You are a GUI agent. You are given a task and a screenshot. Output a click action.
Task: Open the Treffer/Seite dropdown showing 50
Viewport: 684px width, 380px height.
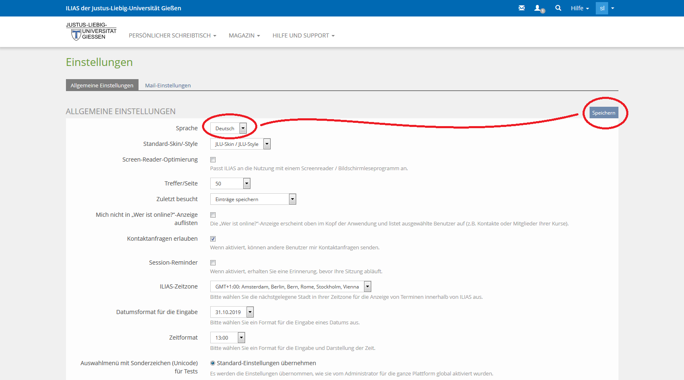click(x=230, y=184)
